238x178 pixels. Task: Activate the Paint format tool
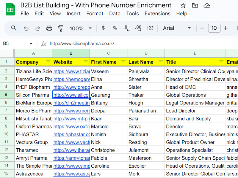[x=61, y=28]
